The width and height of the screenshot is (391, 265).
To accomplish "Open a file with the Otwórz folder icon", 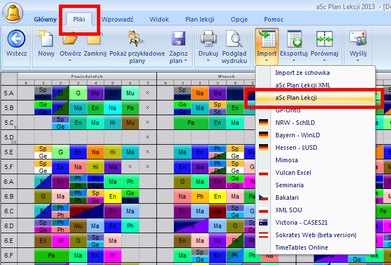I will (70, 39).
